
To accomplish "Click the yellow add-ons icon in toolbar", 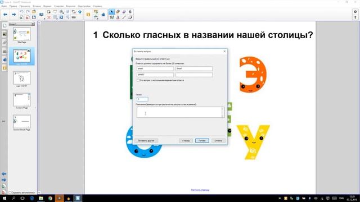I will pyautogui.click(x=88, y=15).
